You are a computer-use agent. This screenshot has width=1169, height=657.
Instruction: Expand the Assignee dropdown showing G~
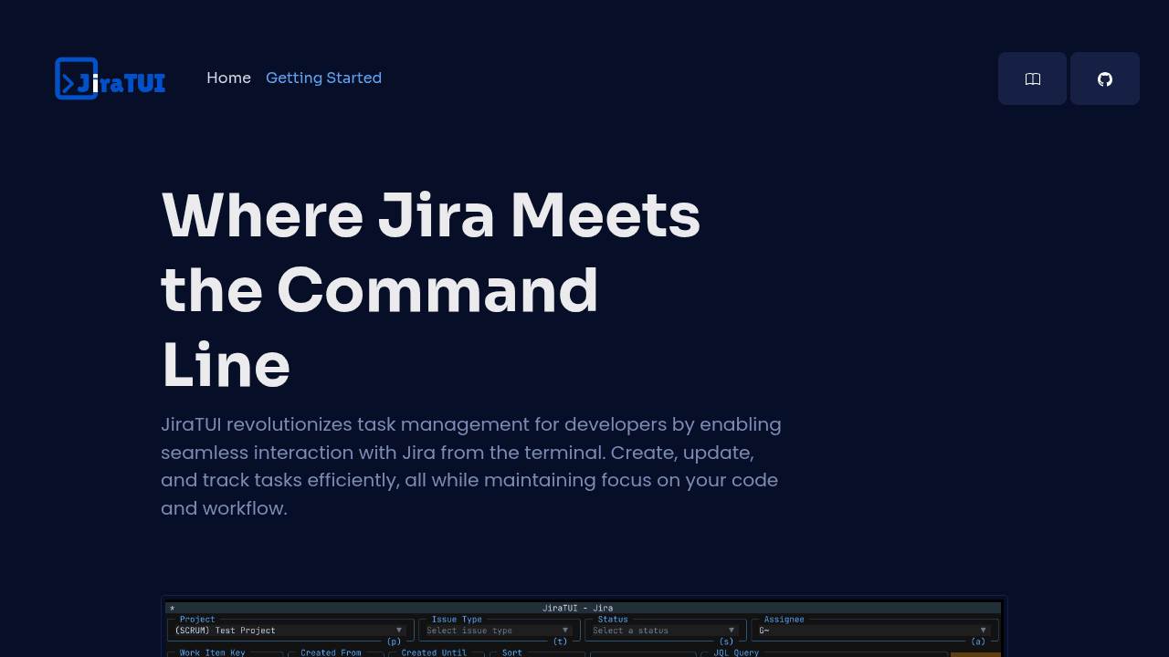872,630
